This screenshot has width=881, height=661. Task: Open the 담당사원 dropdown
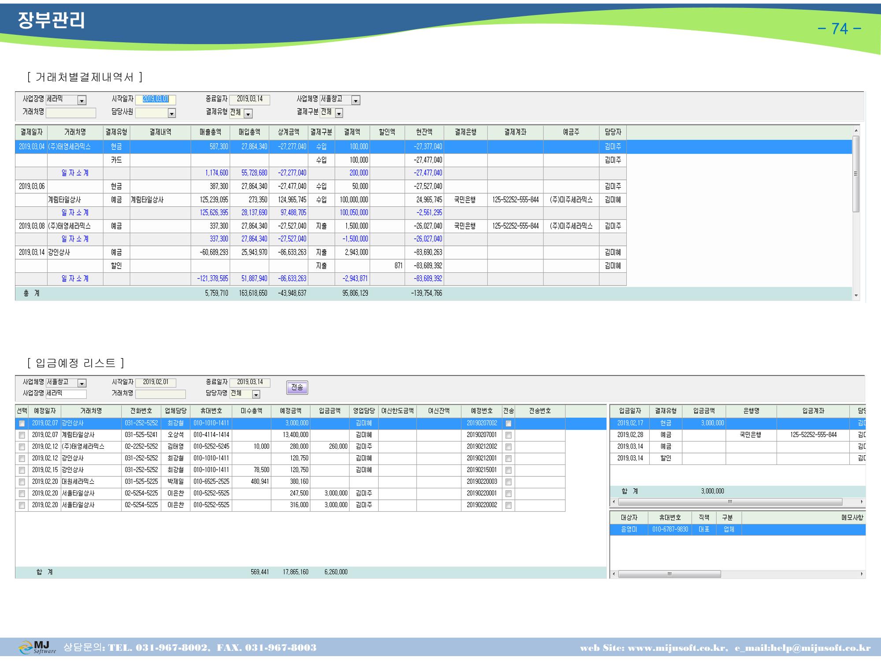172,113
